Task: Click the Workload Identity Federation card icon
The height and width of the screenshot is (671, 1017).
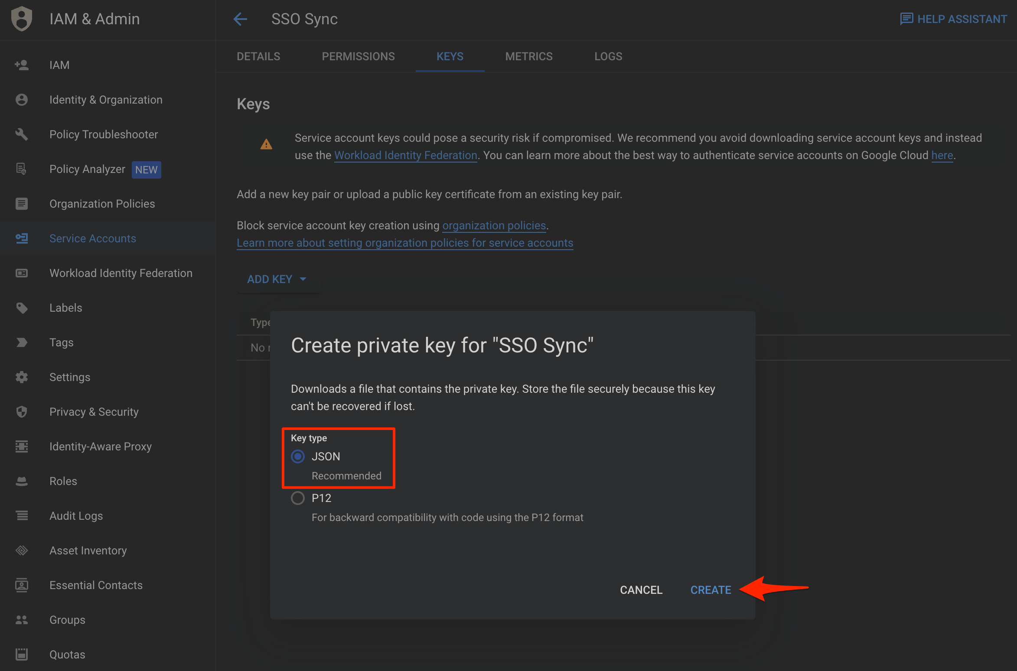Action: coord(22,273)
